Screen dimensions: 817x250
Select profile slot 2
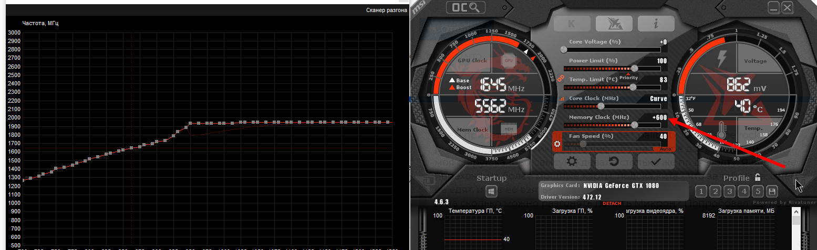[715, 191]
